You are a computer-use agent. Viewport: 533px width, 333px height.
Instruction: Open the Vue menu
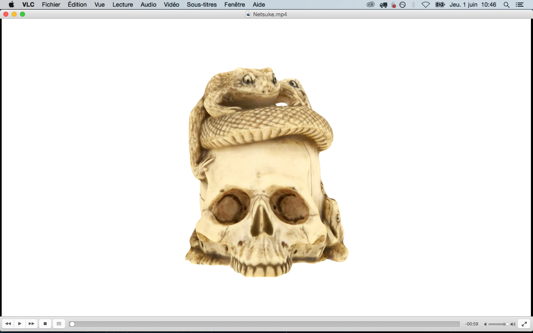pos(100,5)
